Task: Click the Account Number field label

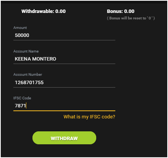Action: point(27,75)
